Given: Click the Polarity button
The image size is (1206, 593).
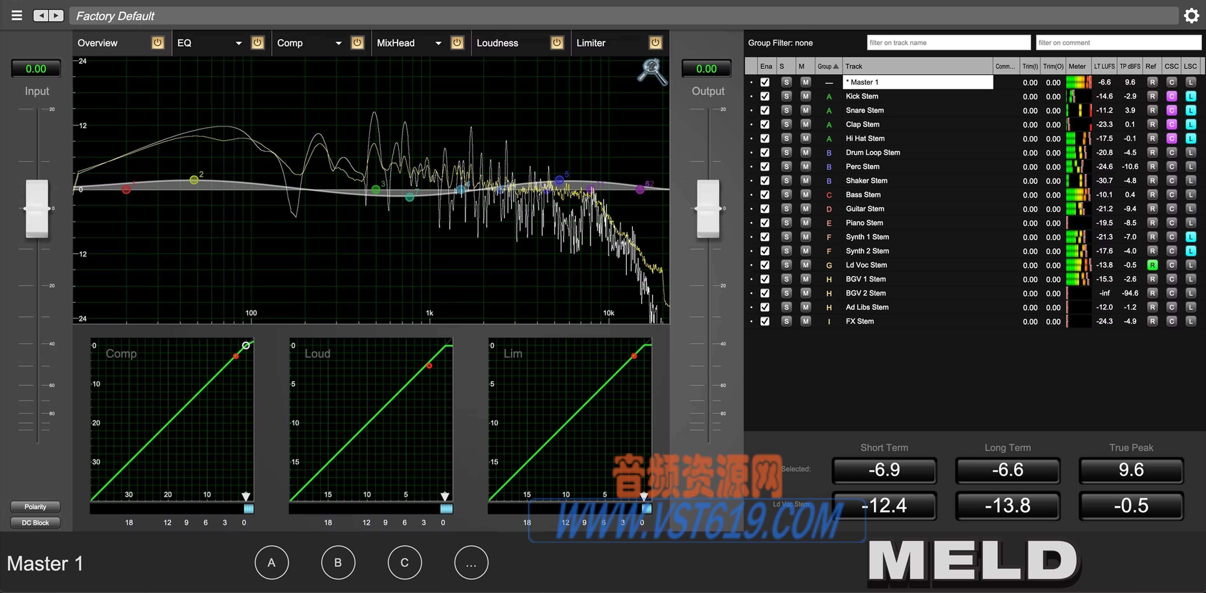Looking at the screenshot, I should click(x=35, y=506).
